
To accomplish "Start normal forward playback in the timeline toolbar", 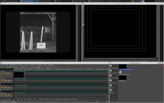I will click(14, 67).
